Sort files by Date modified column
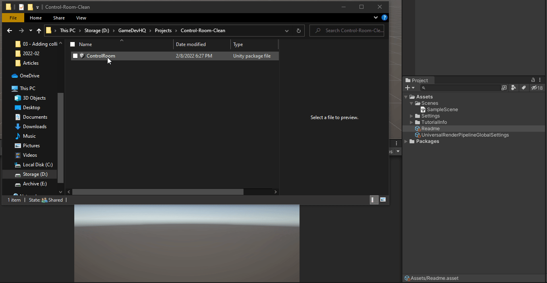This screenshot has height=283, width=547. click(191, 44)
